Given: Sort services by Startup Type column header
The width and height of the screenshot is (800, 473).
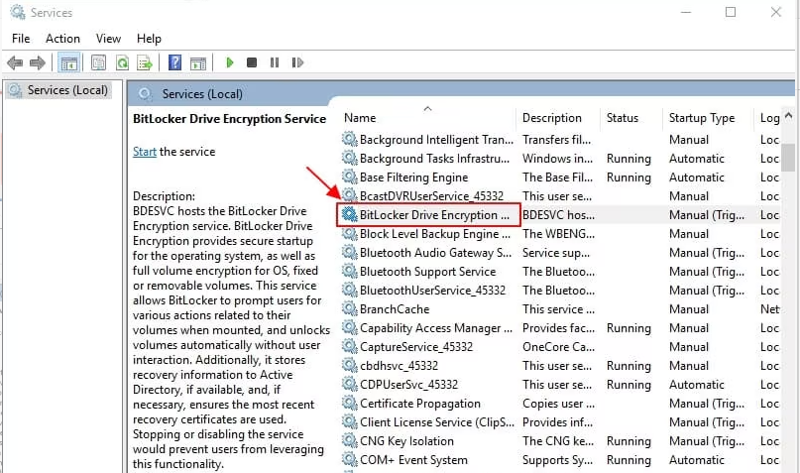Looking at the screenshot, I should click(702, 118).
